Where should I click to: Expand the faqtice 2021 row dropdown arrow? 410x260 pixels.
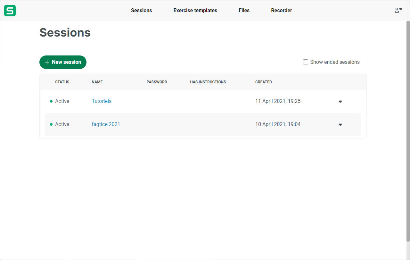340,125
